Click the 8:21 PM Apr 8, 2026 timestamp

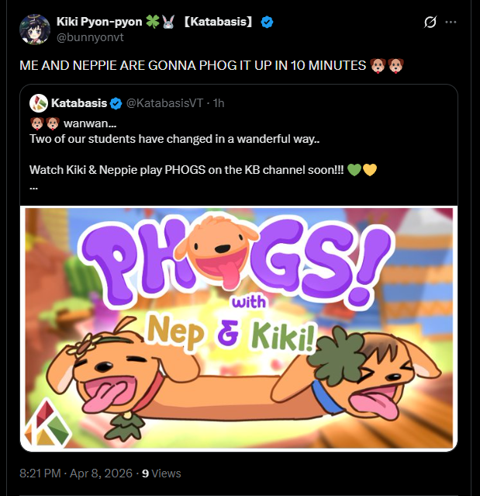[76, 473]
